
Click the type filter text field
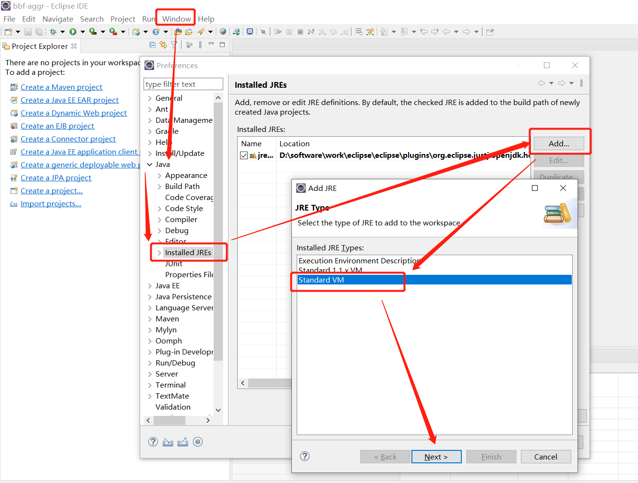(183, 84)
